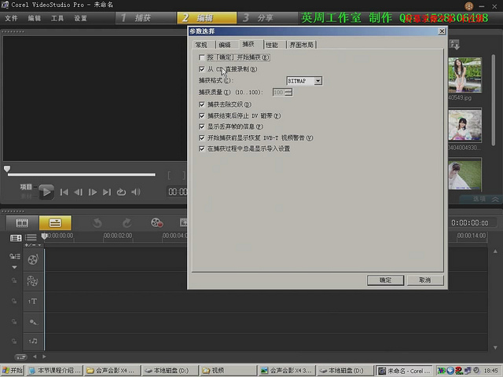Enable 按「确定」开始捕获 checkbox
The height and width of the screenshot is (377, 503).
point(202,57)
